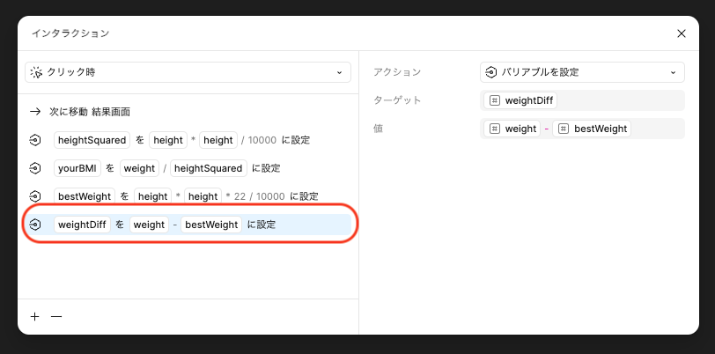Click the cursor icon beside クリック時
715x354 pixels.
(35, 72)
